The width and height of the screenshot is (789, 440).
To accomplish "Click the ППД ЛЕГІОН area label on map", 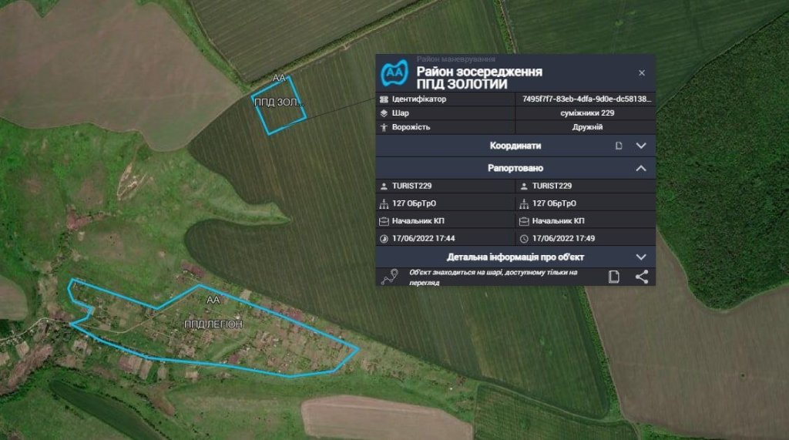I will (x=213, y=324).
